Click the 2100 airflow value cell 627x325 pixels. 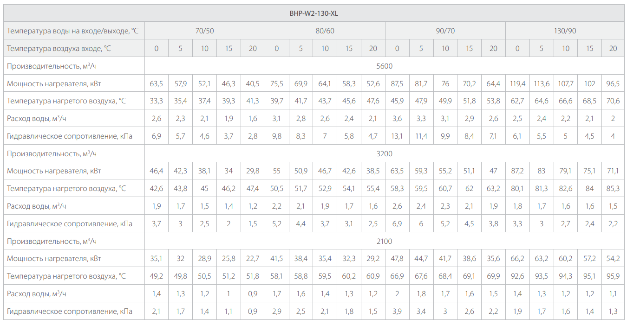tap(385, 241)
